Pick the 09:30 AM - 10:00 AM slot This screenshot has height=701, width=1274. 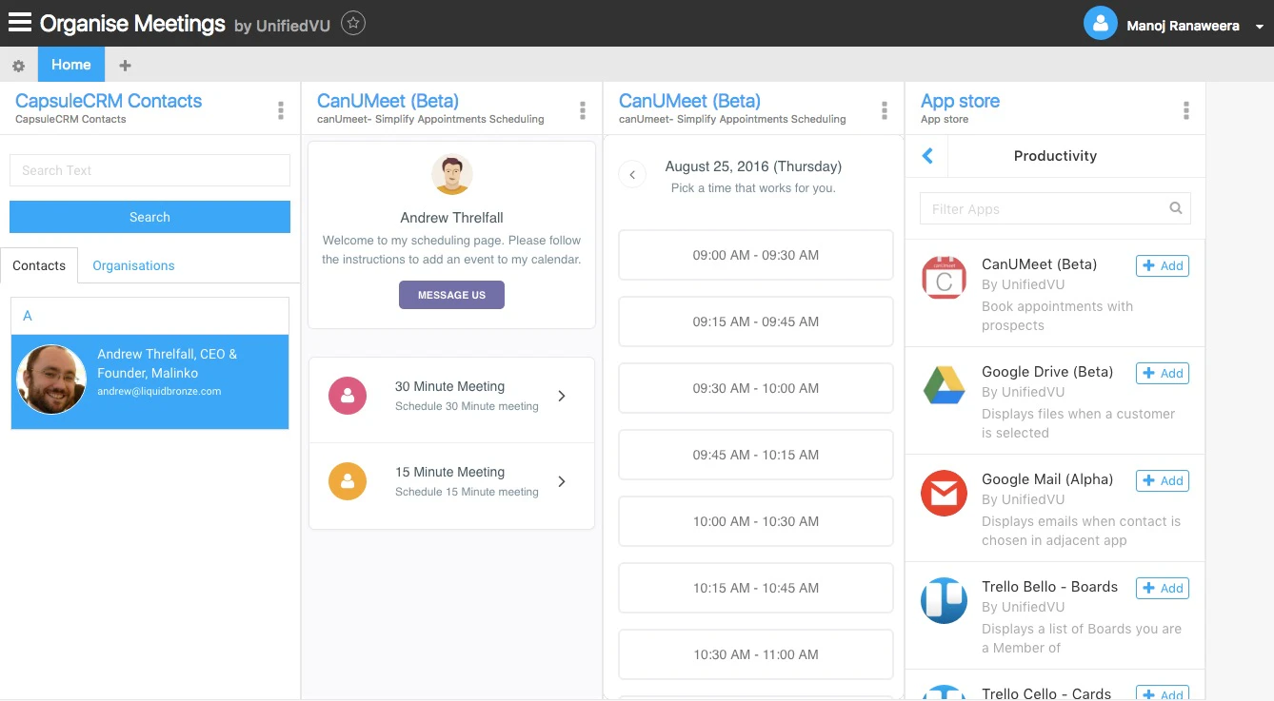tap(756, 388)
